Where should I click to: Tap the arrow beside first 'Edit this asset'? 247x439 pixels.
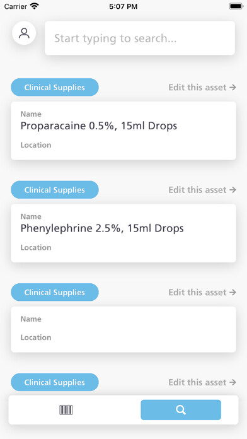click(x=233, y=87)
